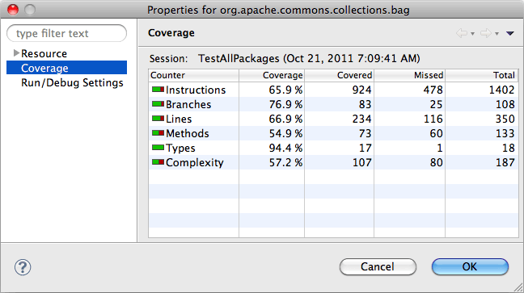Click the Types coverage bar icon
Viewport: 524px width, 293px height.
158,148
